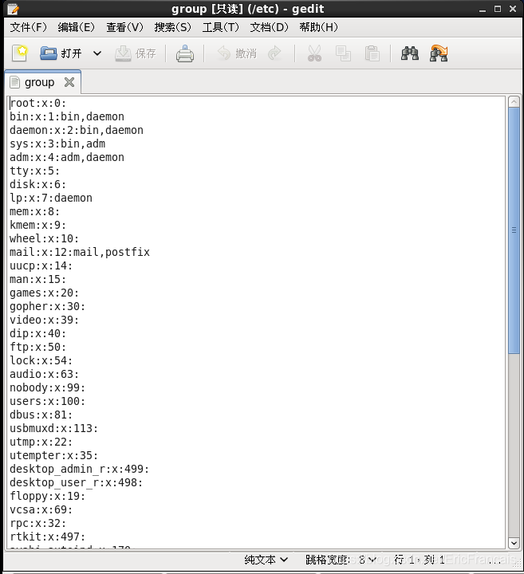Click the line mem:x:8:

(x=35, y=211)
